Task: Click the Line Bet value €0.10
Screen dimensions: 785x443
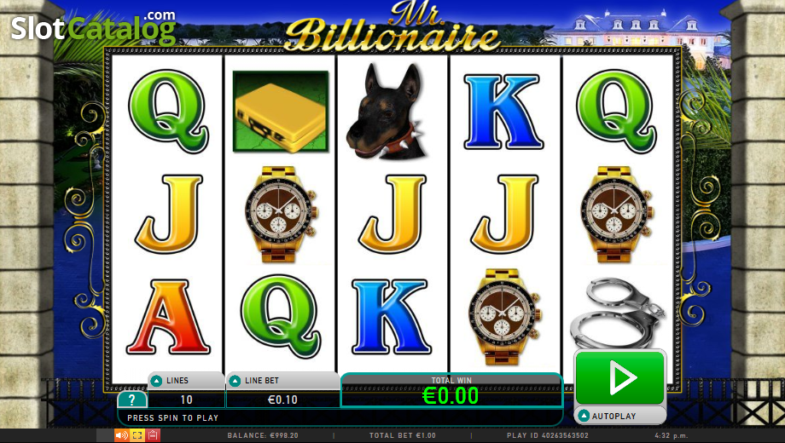Action: click(283, 400)
